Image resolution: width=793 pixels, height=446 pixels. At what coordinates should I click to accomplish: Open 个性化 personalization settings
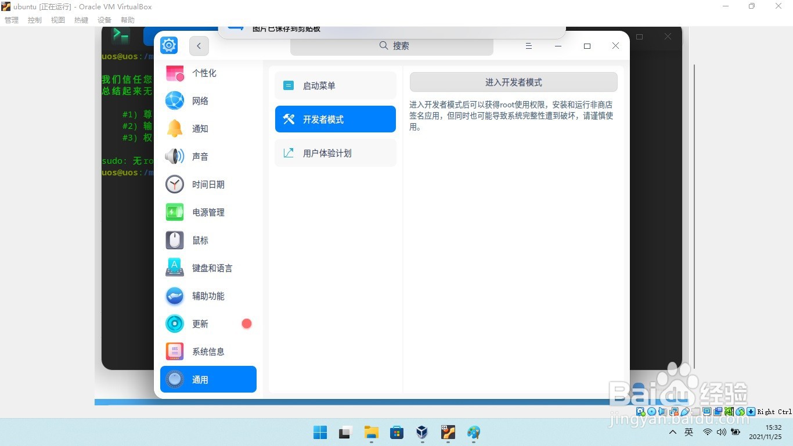point(208,73)
